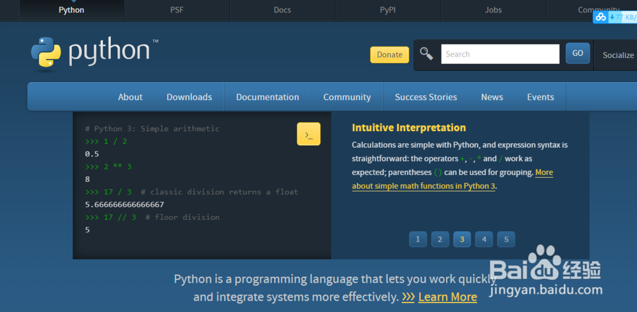The height and width of the screenshot is (312, 637).
Task: Open Success Stories in main navigation
Action: pos(426,97)
